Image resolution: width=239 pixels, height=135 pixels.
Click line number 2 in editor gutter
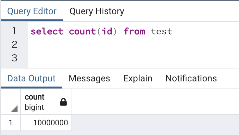tap(14, 45)
